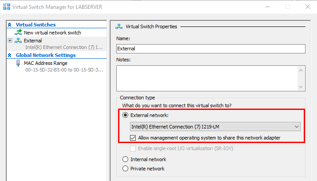Image resolution: width=317 pixels, height=181 pixels.
Task: Collapse the Virtual Switches section chevron
Action: (x=9, y=25)
